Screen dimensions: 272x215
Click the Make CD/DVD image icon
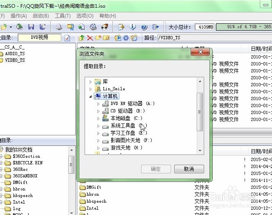[59, 27]
